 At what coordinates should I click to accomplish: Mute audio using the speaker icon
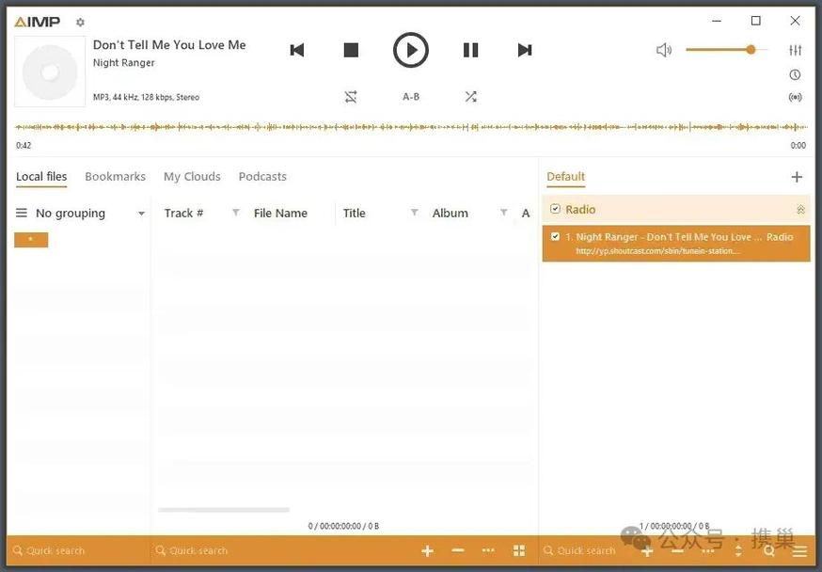664,51
